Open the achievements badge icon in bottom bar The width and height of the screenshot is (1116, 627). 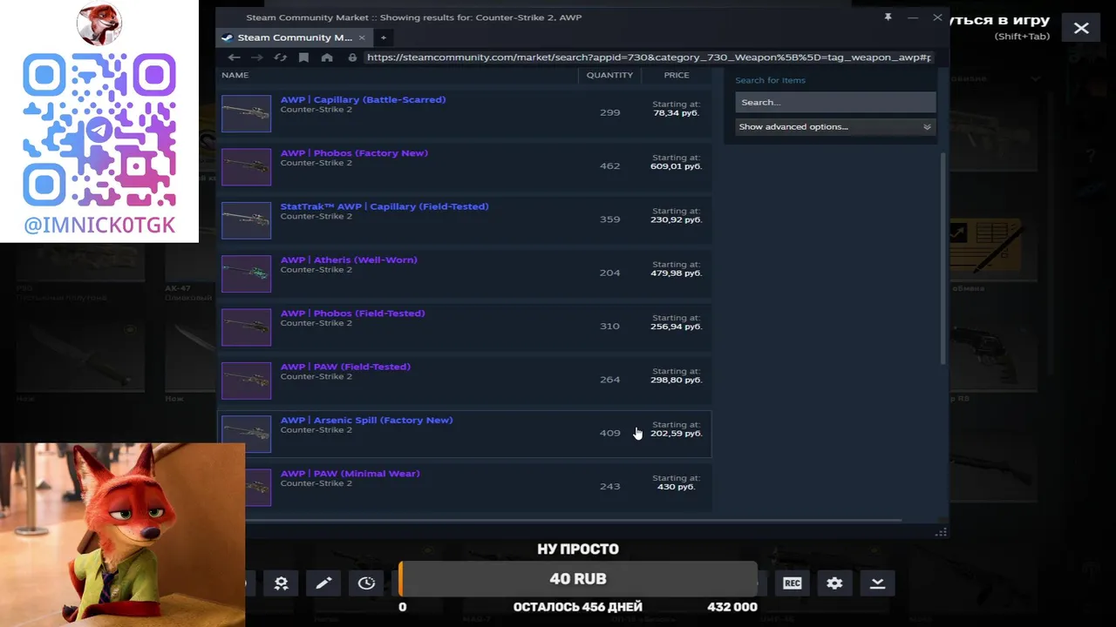[281, 583]
